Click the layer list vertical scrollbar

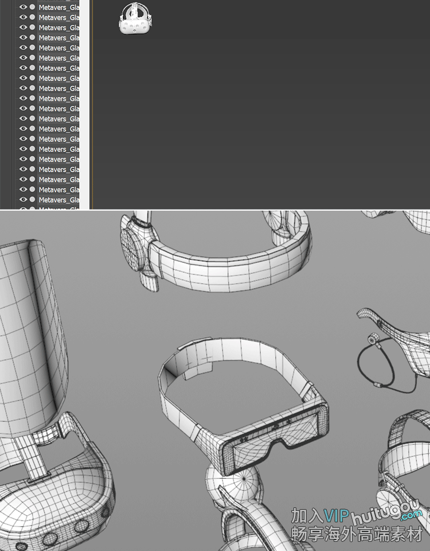pyautogui.click(x=84, y=104)
